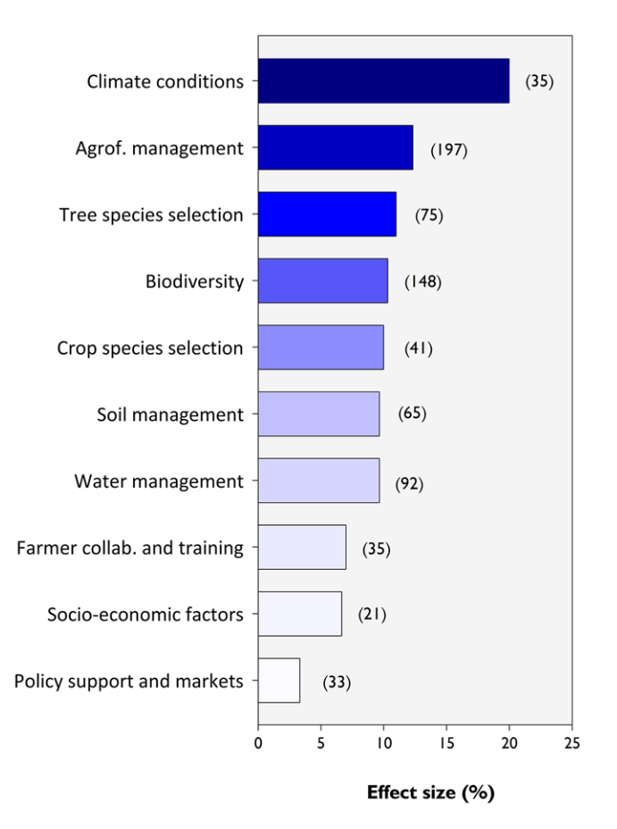617x829 pixels.
Task: Click the Water management bar
Action: 319,481
